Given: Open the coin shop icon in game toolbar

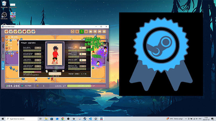Looking at the screenshot, I should pyautogui.click(x=86, y=31).
